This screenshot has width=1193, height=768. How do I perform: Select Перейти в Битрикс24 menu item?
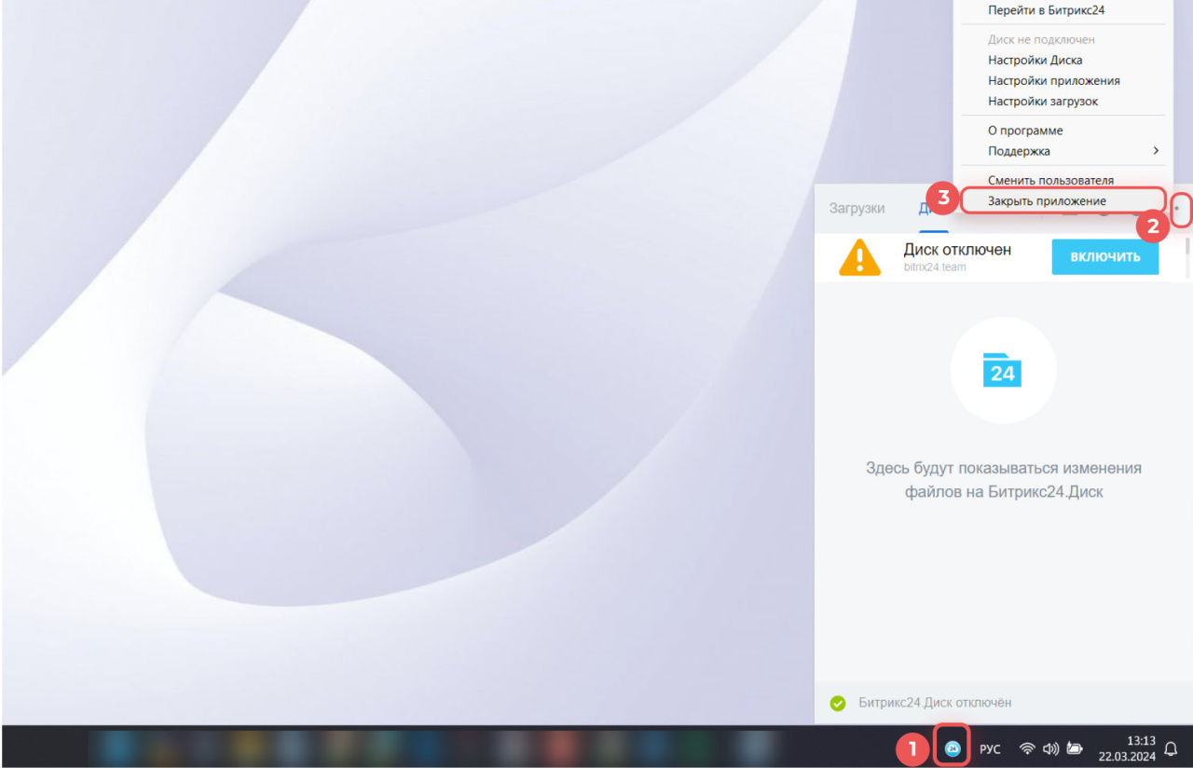1046,10
